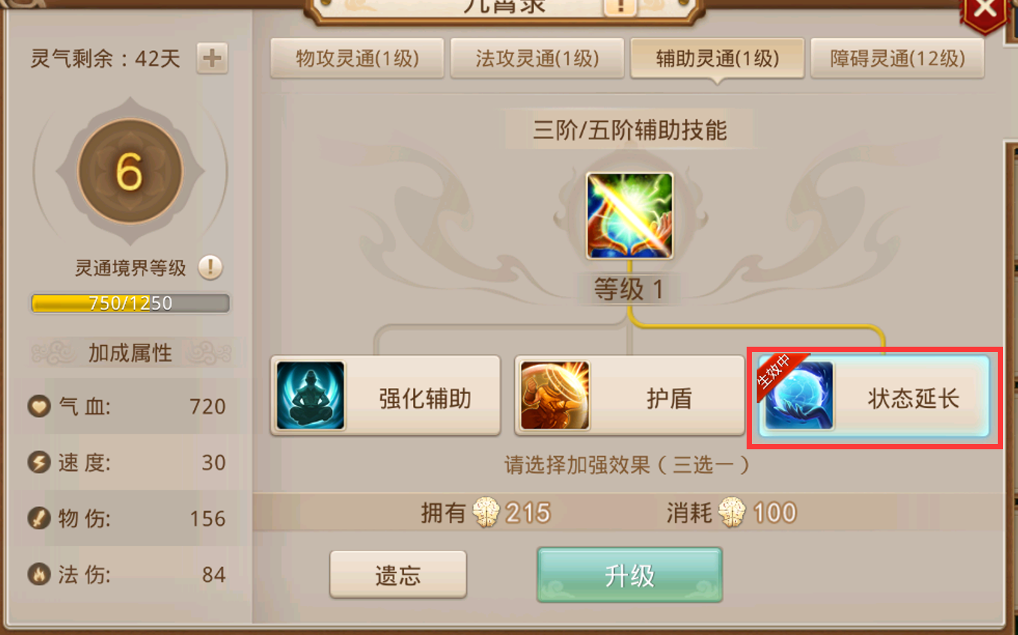Click the 750/1250 experience progress bar

(x=130, y=303)
